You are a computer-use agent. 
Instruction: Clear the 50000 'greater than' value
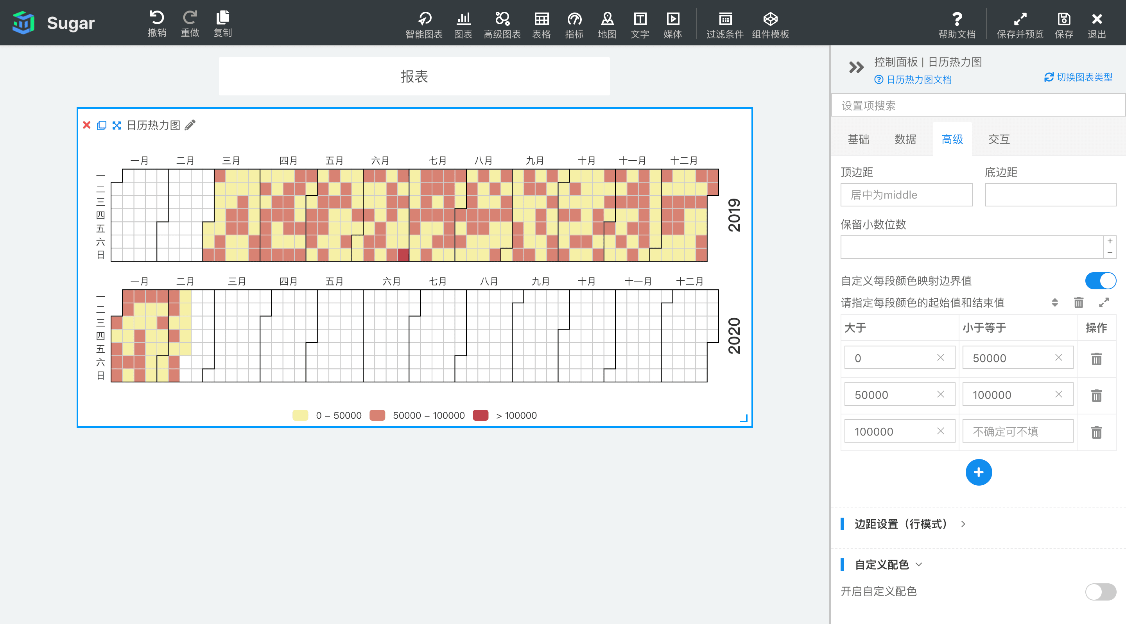pyautogui.click(x=940, y=394)
